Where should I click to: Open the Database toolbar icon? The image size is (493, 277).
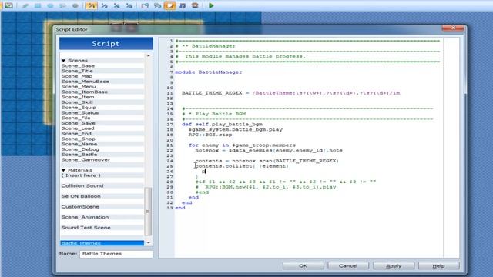tap(145, 5)
